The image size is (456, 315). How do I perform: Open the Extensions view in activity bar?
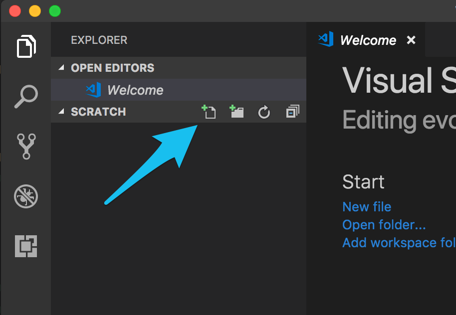click(26, 246)
